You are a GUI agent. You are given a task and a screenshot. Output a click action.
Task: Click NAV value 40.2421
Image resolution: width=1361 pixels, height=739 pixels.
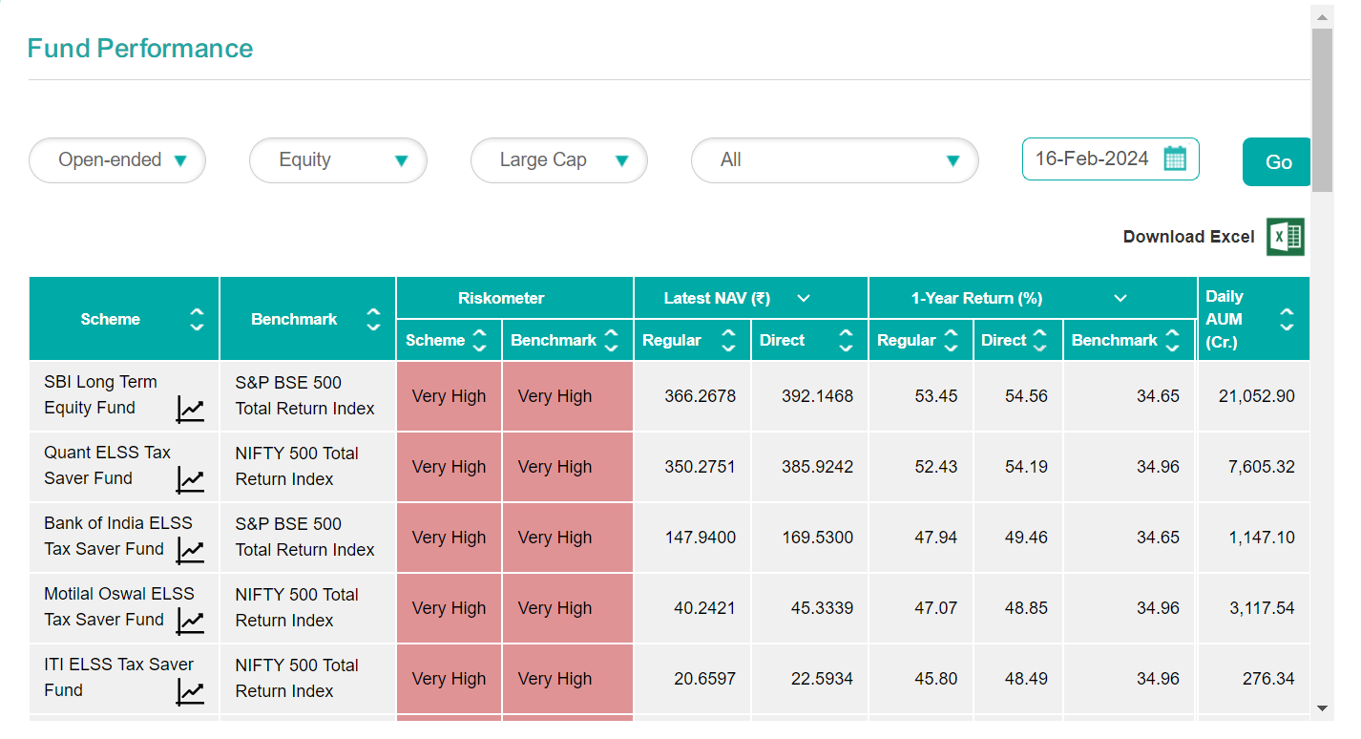(x=704, y=608)
